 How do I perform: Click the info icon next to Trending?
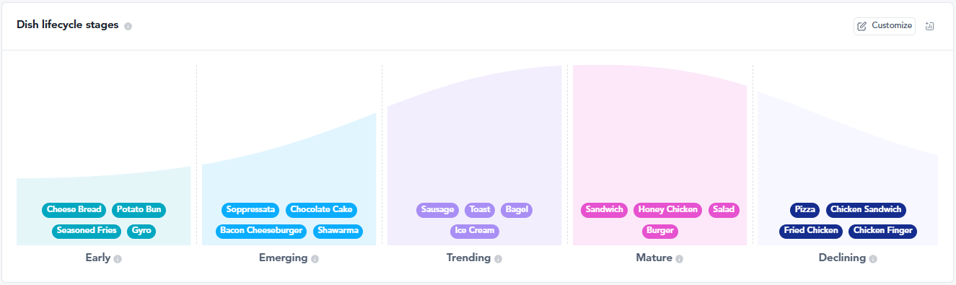[498, 258]
